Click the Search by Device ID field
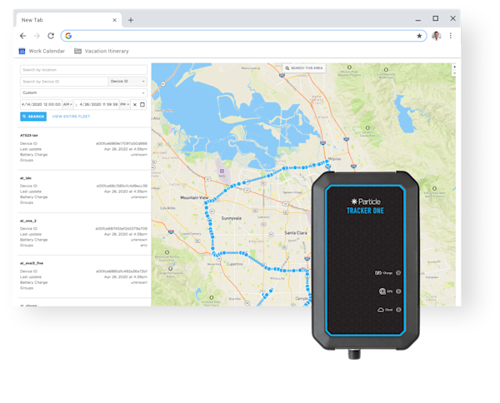The height and width of the screenshot is (403, 500). pyautogui.click(x=64, y=82)
